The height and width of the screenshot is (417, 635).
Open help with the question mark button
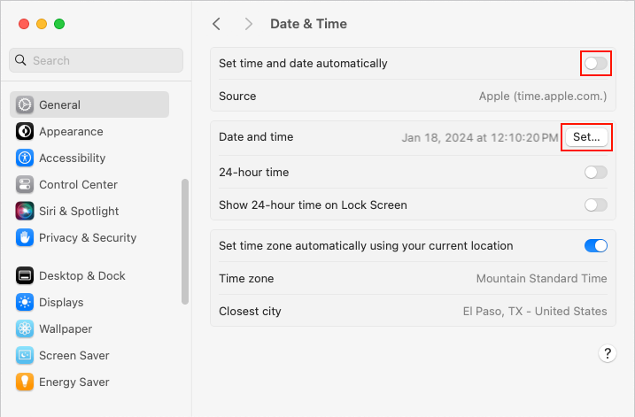click(608, 353)
